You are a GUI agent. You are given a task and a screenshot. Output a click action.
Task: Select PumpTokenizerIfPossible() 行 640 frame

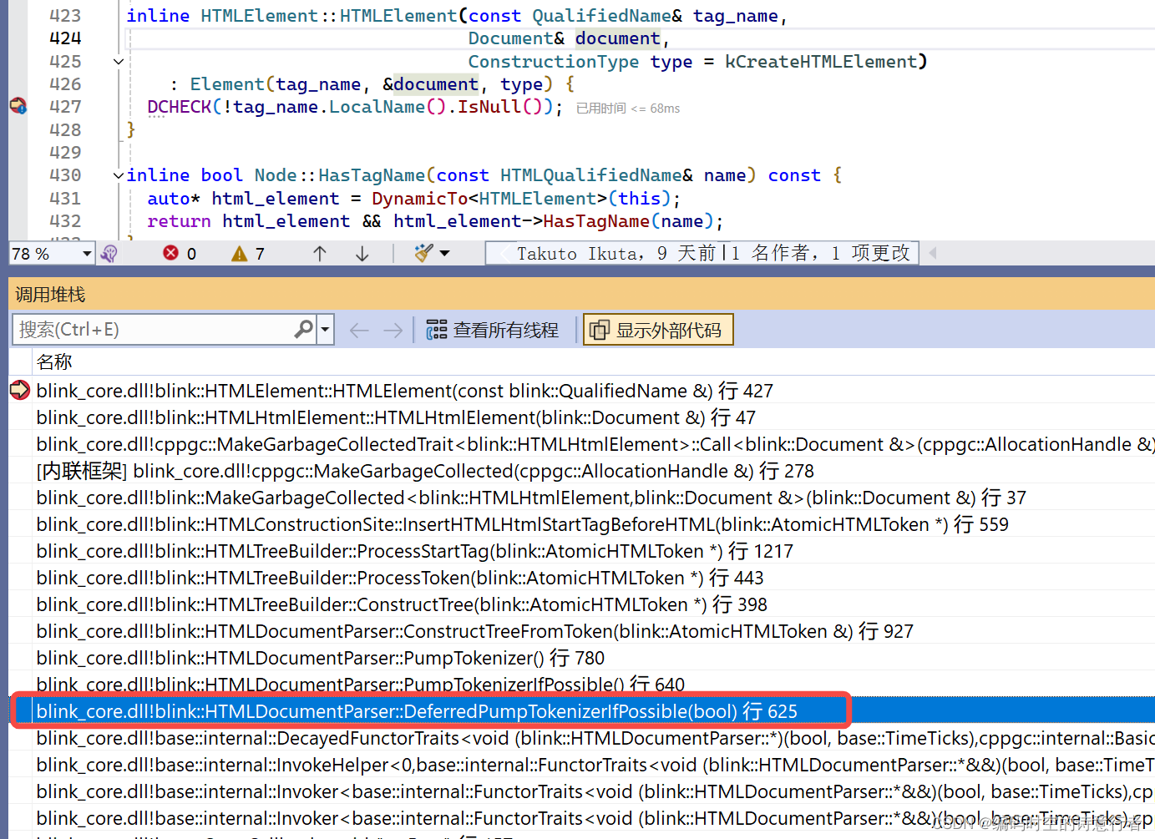tap(360, 685)
